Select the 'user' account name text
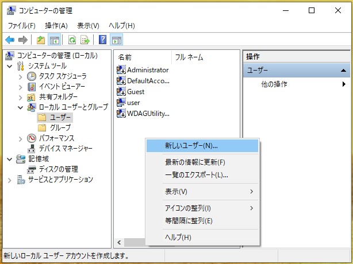The width and height of the screenshot is (353, 264). click(x=133, y=103)
